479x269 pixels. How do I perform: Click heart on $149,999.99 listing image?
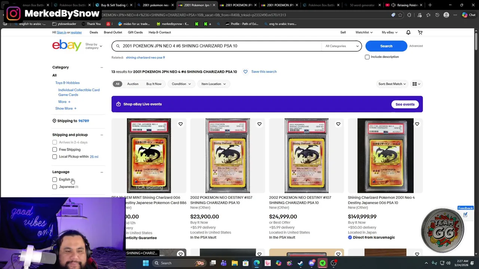417,124
